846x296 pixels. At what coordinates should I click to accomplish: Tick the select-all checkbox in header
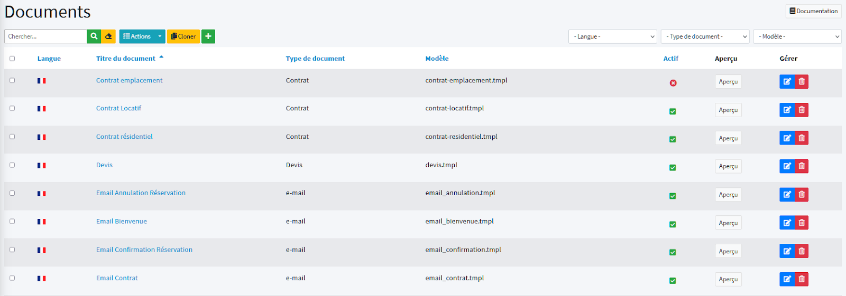pyautogui.click(x=12, y=59)
